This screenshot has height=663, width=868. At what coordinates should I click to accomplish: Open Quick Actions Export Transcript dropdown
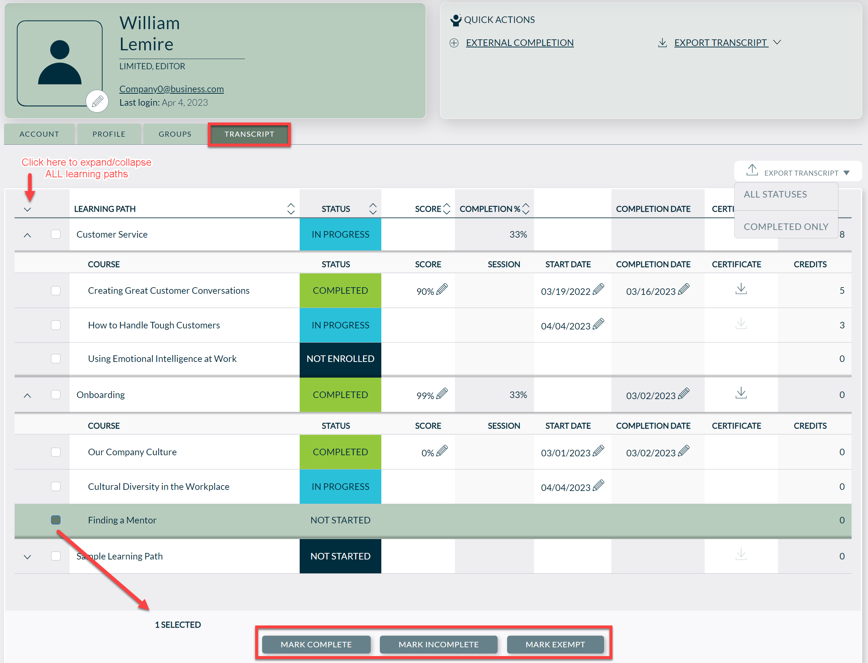(x=720, y=43)
